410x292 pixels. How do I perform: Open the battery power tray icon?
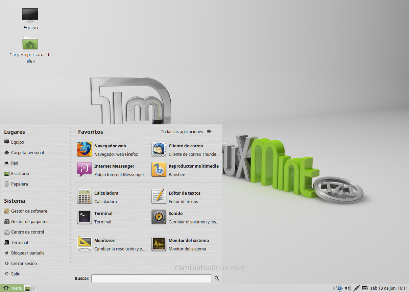(x=365, y=288)
